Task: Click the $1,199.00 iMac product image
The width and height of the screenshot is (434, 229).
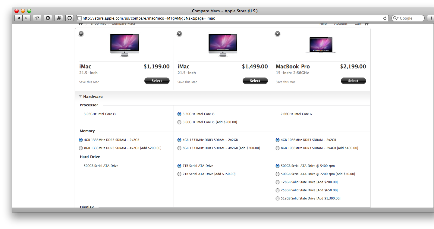Action: [x=124, y=45]
